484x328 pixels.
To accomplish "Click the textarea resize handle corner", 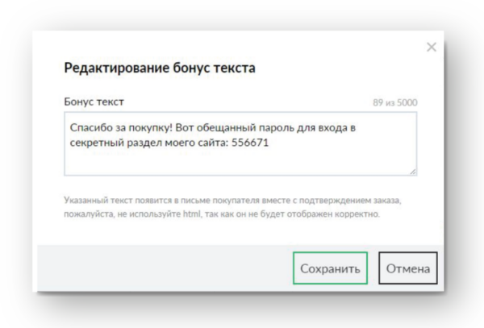I will (413, 172).
